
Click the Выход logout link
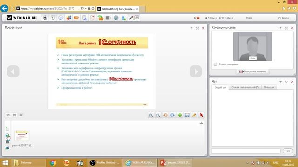click(x=284, y=18)
